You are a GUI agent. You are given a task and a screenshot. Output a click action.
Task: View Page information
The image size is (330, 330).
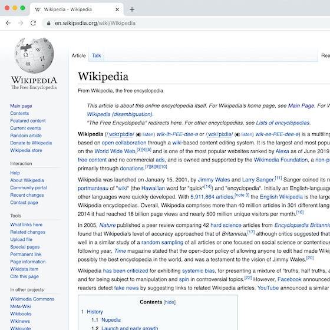28,262
